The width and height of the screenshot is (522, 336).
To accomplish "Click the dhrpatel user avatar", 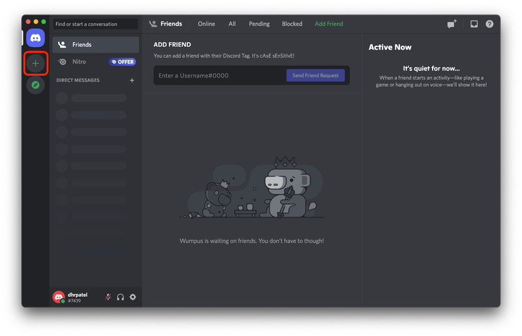I will click(59, 297).
